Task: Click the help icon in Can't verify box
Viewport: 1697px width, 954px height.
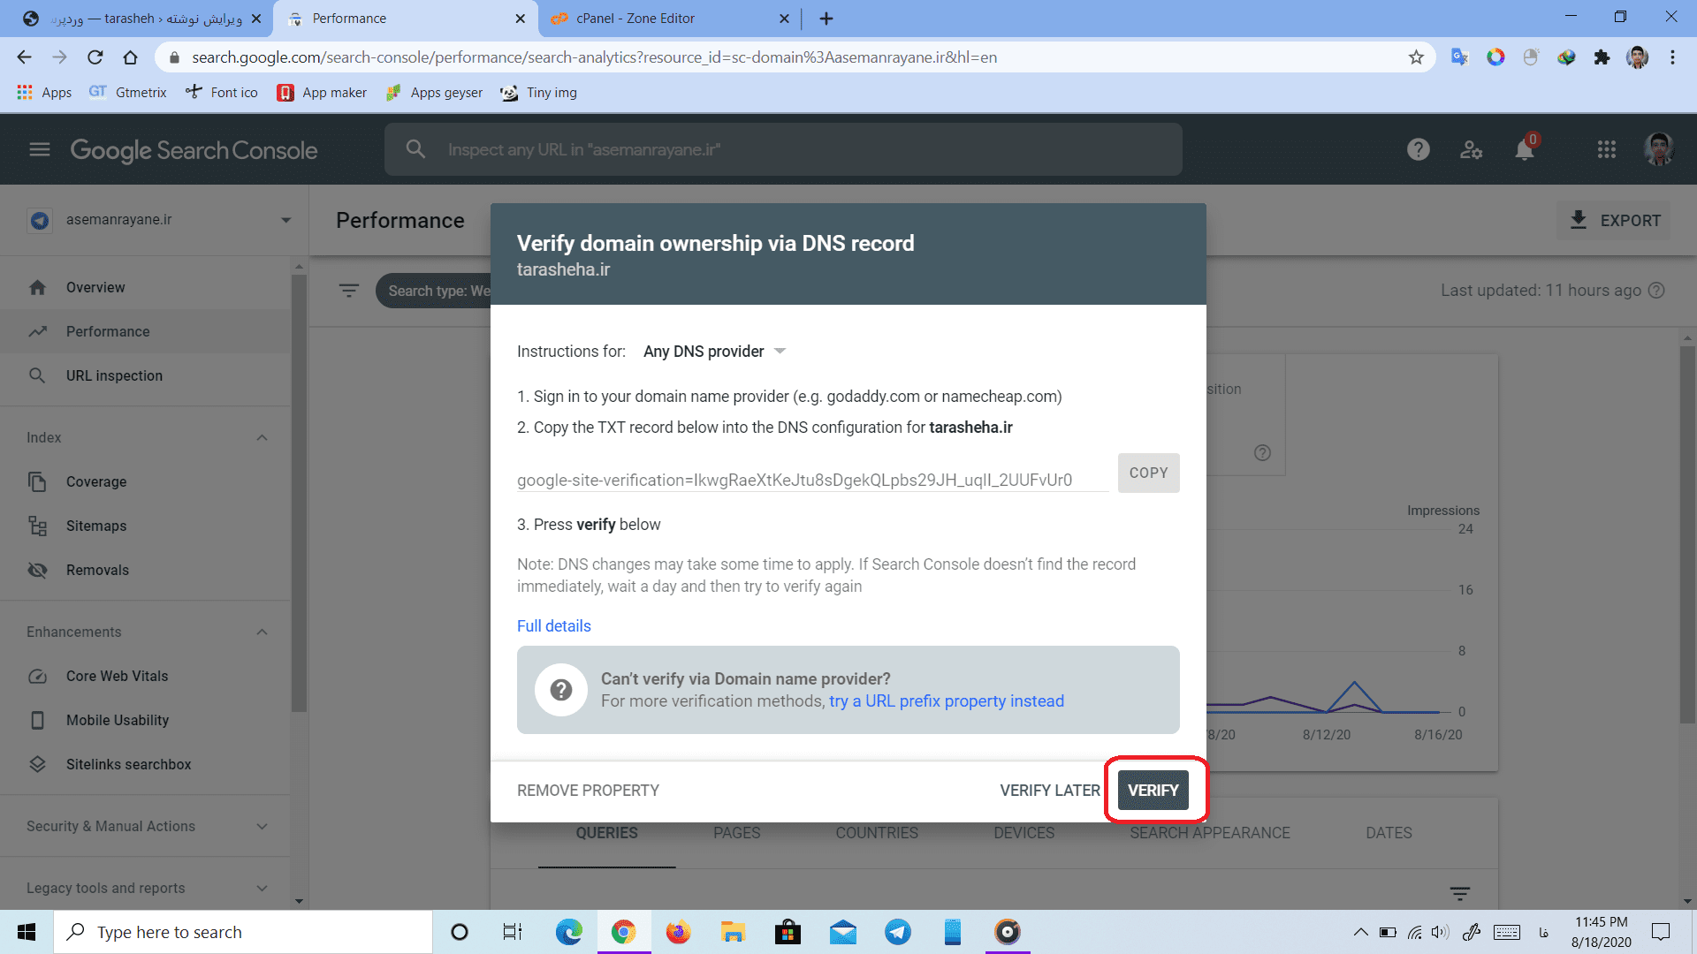Action: pos(561,690)
